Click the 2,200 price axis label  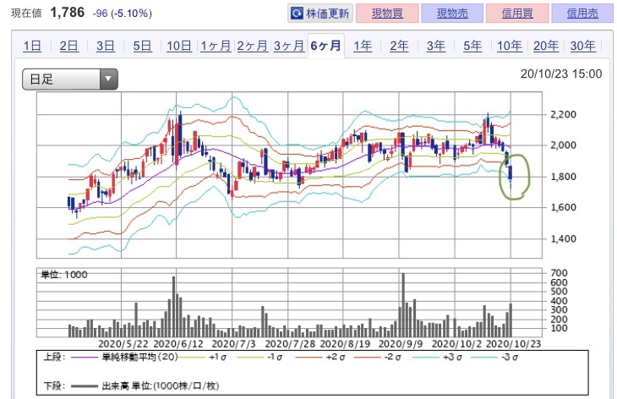pos(563,114)
